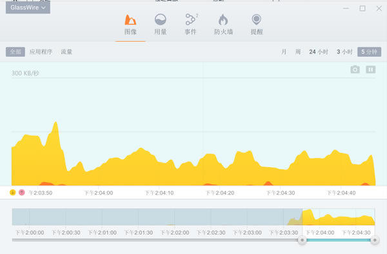Toggle the yellow download traffic indicator

13,192
